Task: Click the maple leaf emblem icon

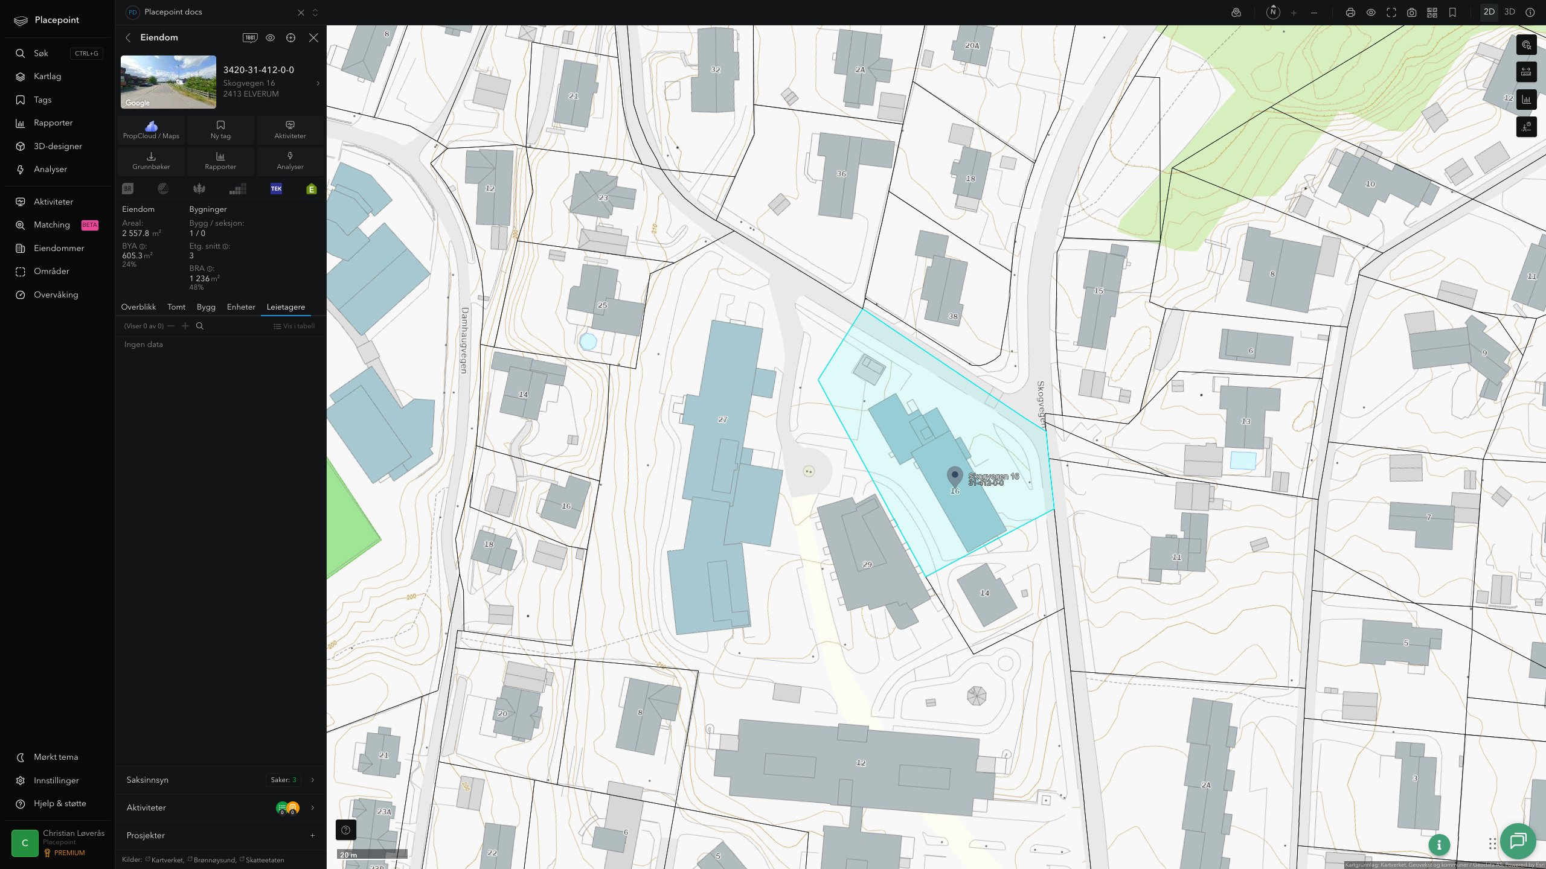Action: [x=199, y=189]
